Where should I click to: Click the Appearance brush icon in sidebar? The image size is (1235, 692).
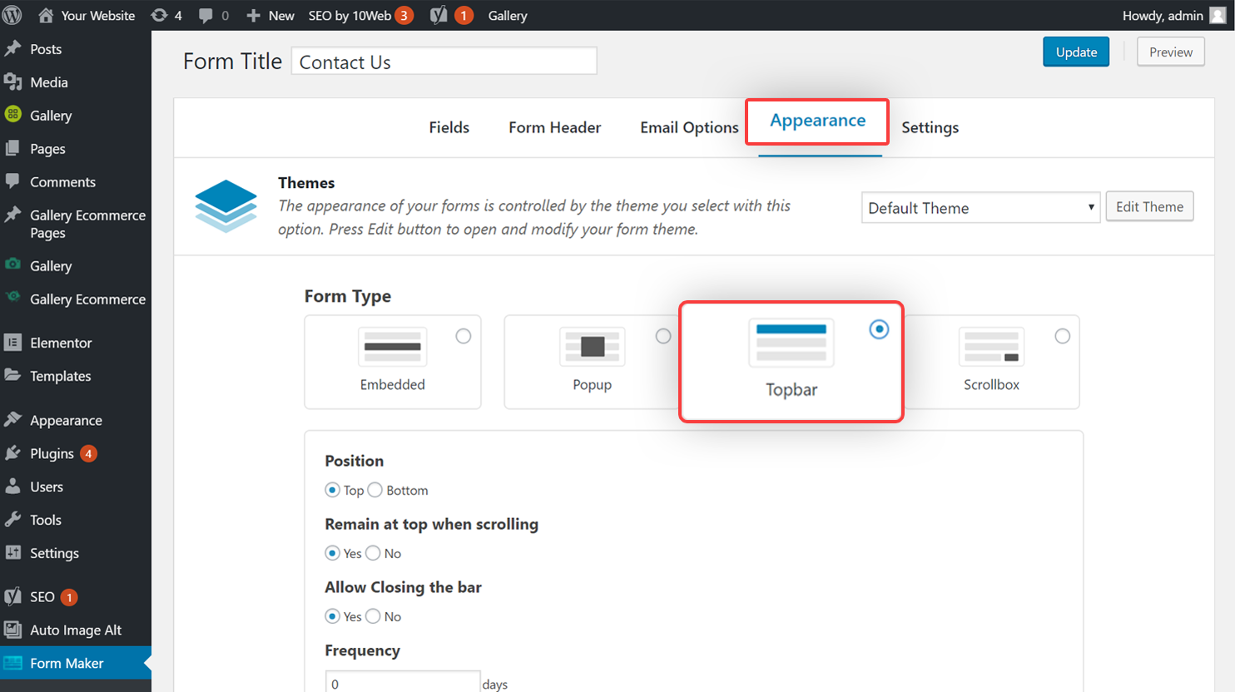point(12,419)
